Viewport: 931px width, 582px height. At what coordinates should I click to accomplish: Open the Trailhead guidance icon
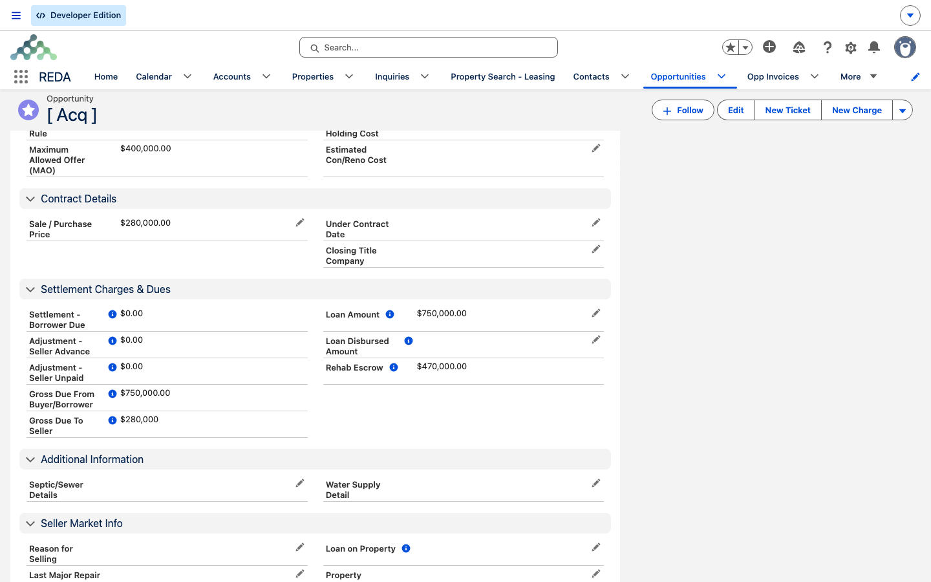pyautogui.click(x=799, y=47)
